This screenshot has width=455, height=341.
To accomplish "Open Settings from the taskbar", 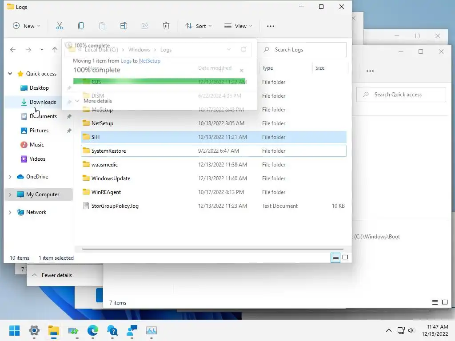I will pyautogui.click(x=34, y=330).
